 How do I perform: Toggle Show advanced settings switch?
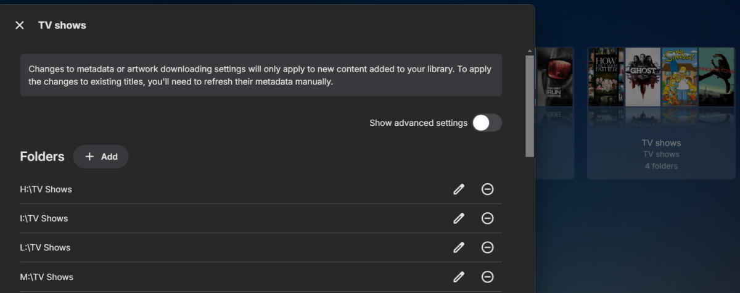pyautogui.click(x=487, y=123)
